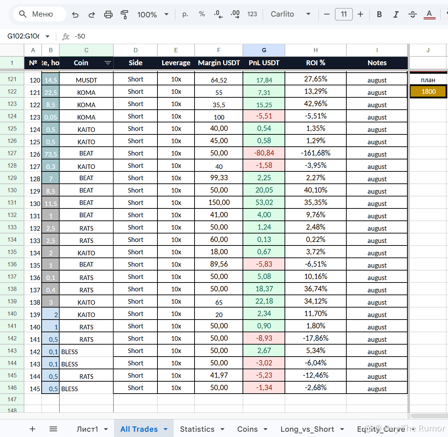Click the MUSDT coin cell
This screenshot has width=448, height=437.
coord(86,80)
